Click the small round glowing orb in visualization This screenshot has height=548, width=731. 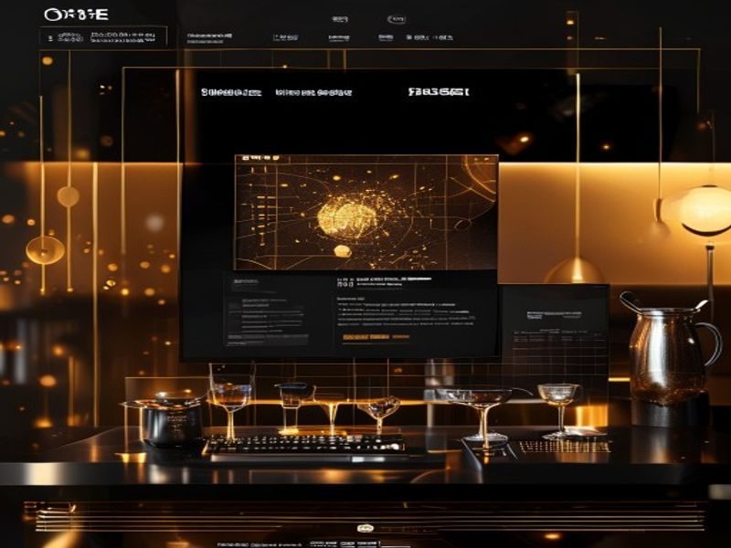coord(343,251)
